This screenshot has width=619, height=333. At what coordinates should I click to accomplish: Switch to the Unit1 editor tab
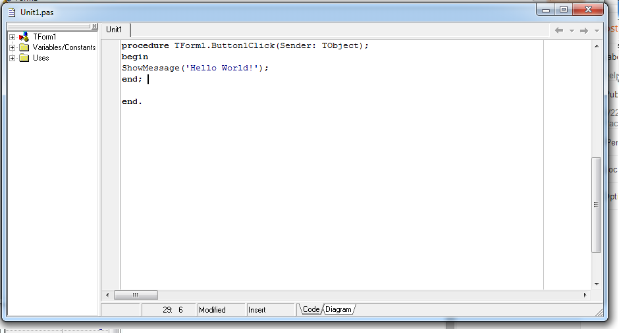pyautogui.click(x=114, y=30)
